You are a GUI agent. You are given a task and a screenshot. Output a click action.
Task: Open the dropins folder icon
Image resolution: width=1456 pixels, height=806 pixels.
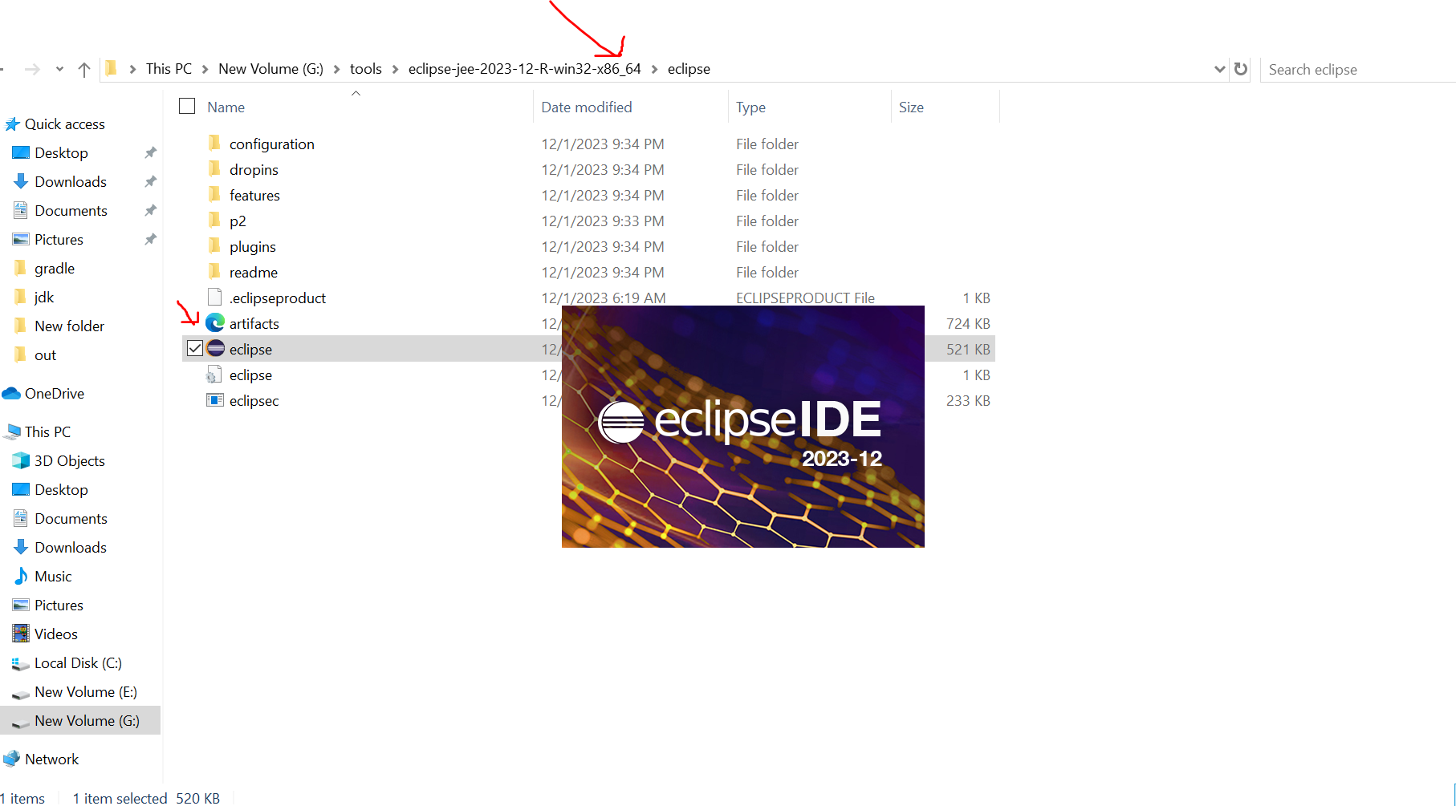214,169
